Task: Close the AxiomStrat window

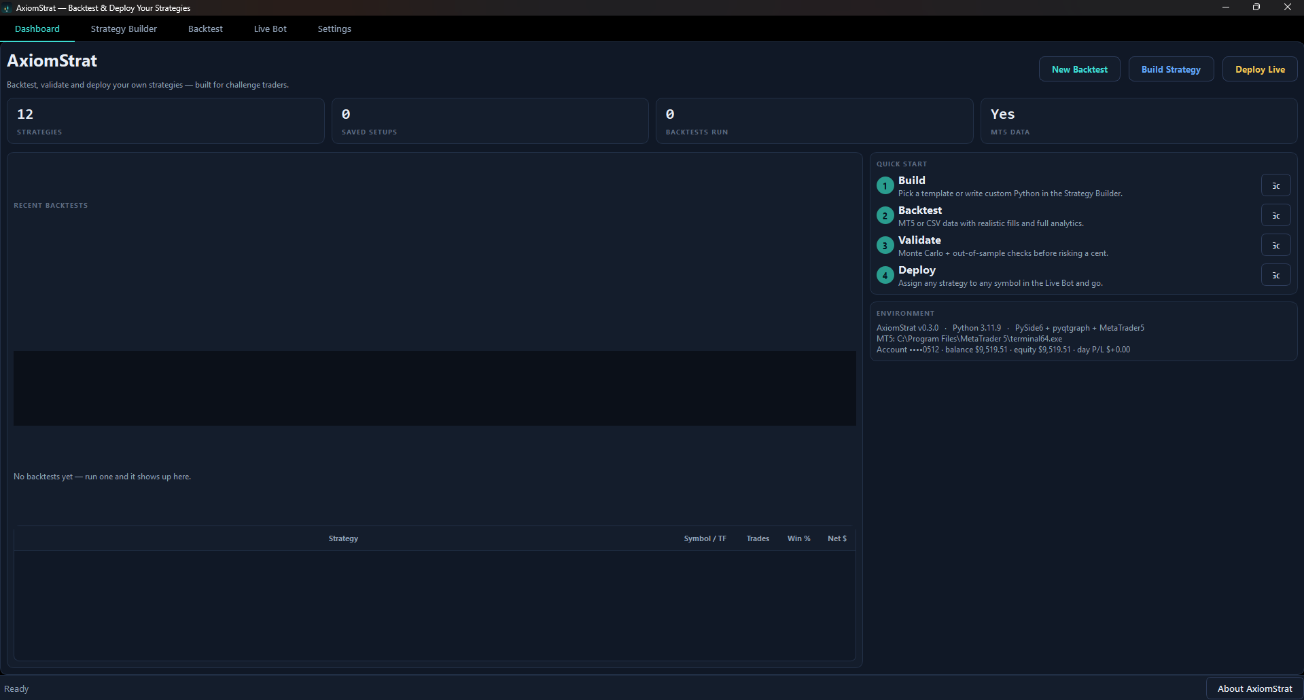Action: [x=1288, y=7]
